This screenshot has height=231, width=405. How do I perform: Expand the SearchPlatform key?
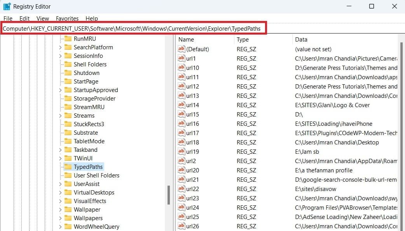60,47
